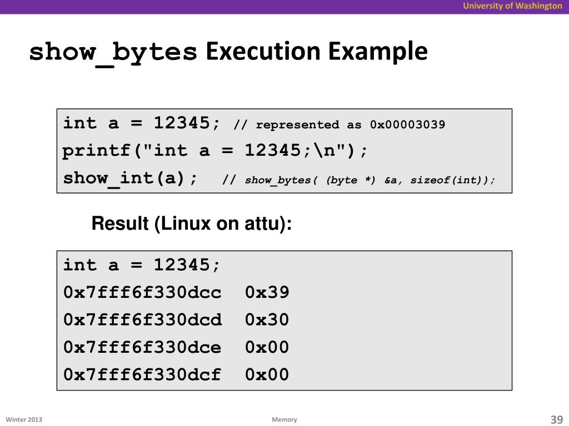Click the slide number 39
The image size is (569, 426).
coord(557,419)
